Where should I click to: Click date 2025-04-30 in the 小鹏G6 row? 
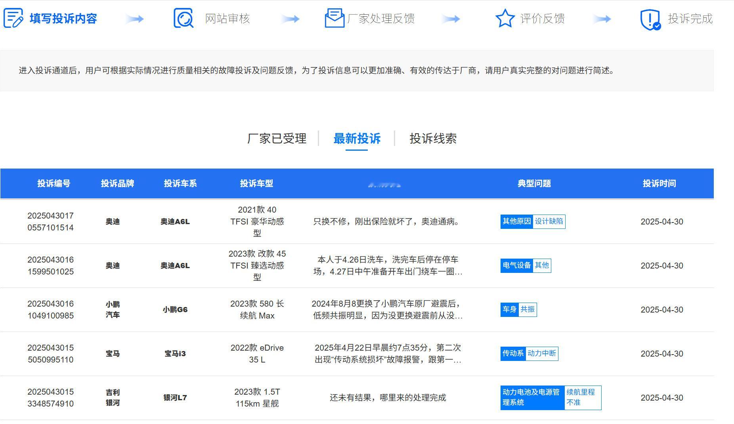click(662, 310)
